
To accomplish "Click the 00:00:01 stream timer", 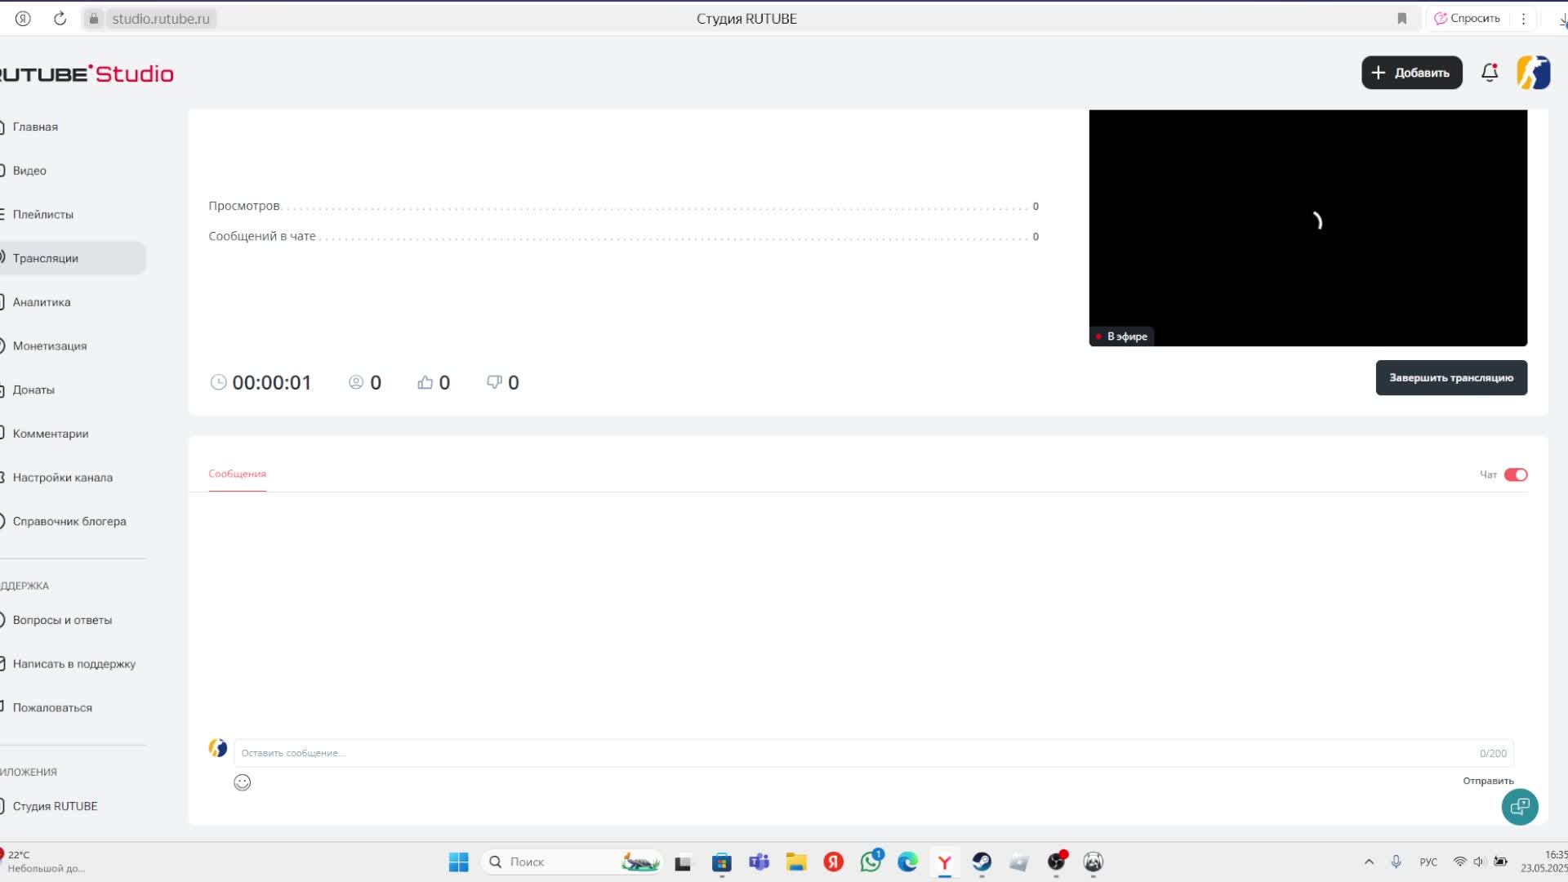I will click(x=272, y=382).
